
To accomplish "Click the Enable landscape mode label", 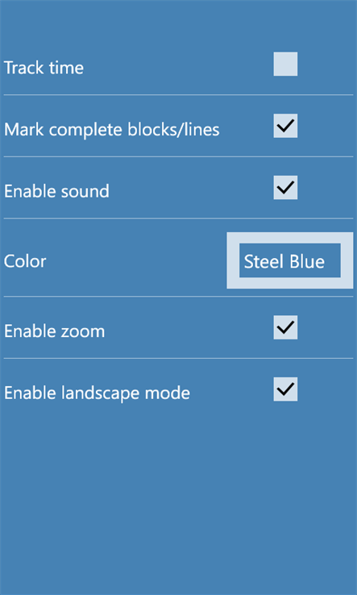I will click(x=97, y=393).
